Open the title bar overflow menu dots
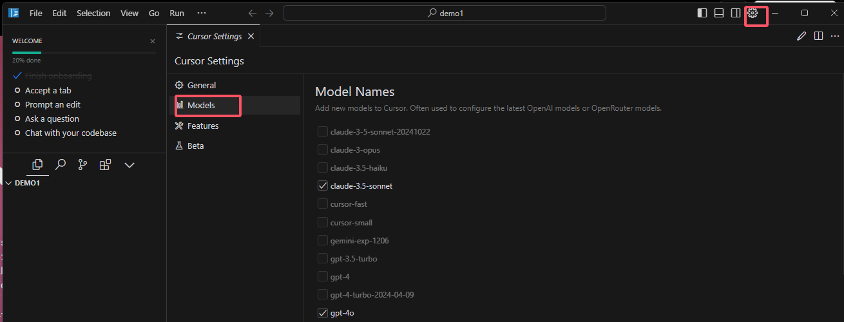The height and width of the screenshot is (322, 844). 202,13
